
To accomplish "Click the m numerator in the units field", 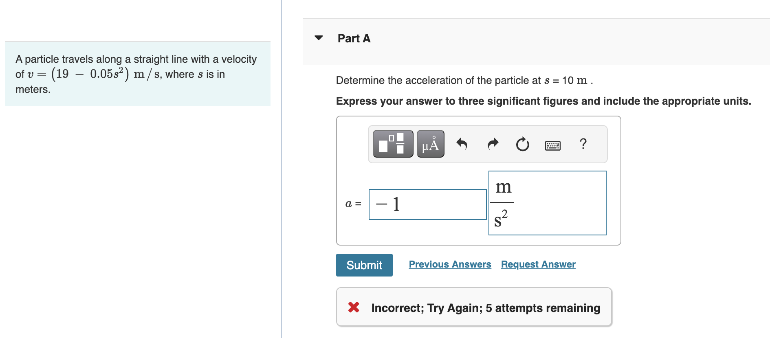I will click(x=503, y=187).
